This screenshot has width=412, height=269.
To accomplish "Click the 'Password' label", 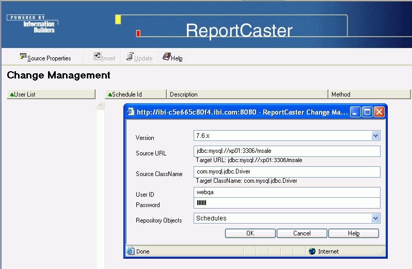I will click(x=148, y=205).
